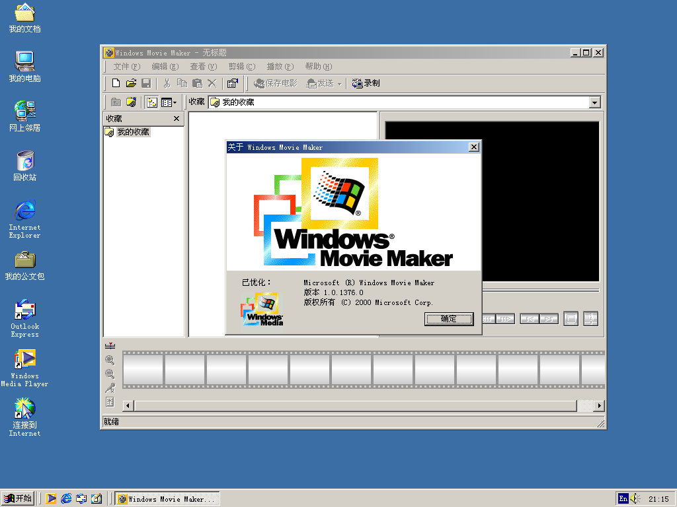Close the 关于 Windows Movie Maker dialog

pyautogui.click(x=473, y=147)
